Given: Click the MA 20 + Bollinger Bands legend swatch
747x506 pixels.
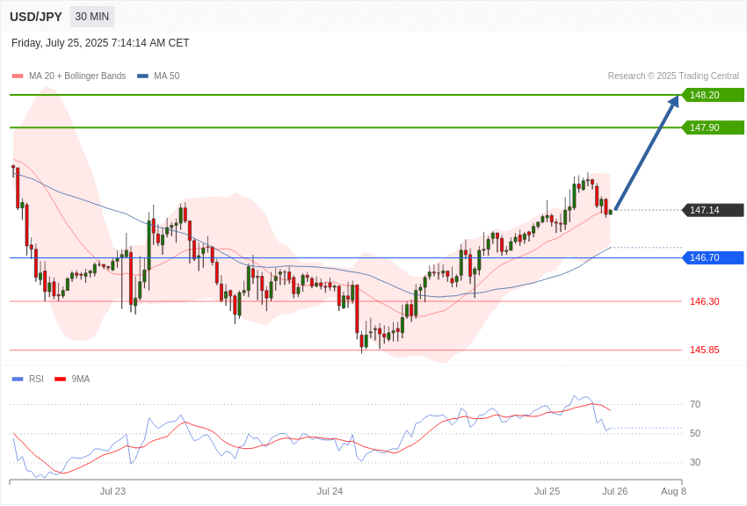Looking at the screenshot, I should point(18,76).
